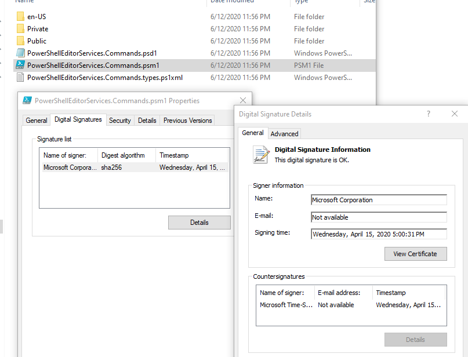The image size is (468, 357).
Task: Click the help question mark in Digital Signature Details
Action: pos(428,114)
